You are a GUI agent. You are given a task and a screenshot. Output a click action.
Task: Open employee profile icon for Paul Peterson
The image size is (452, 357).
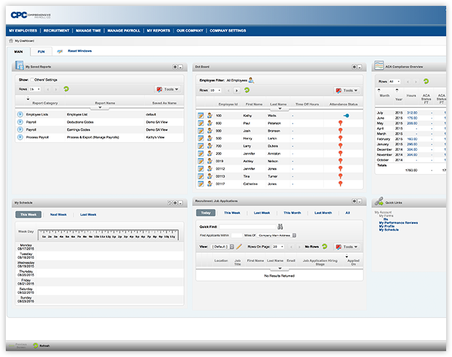click(209, 123)
